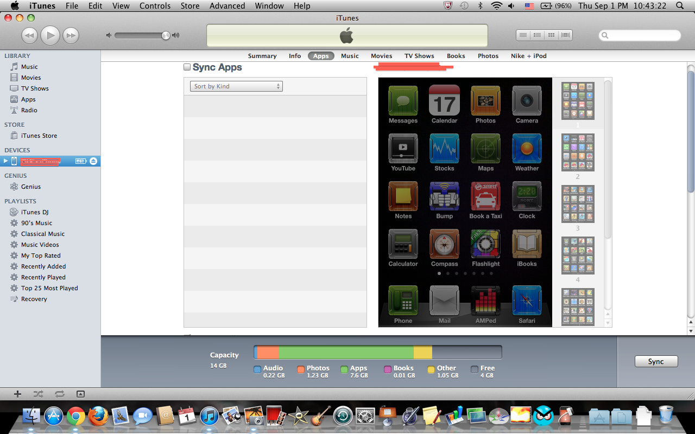Select the Bump app icon
The height and width of the screenshot is (434, 695).
click(x=444, y=196)
